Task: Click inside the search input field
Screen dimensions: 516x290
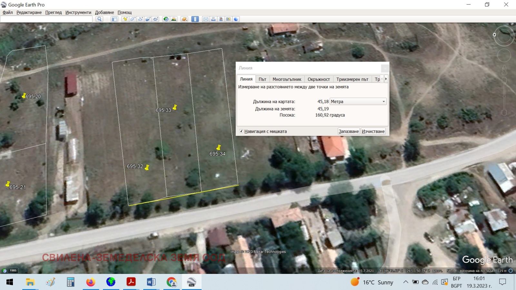Action: [46, 19]
